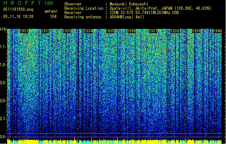This screenshot has height=144, width=226.
Task: Click the 1.0 kHz axis tick label
Action: coord(3,65)
